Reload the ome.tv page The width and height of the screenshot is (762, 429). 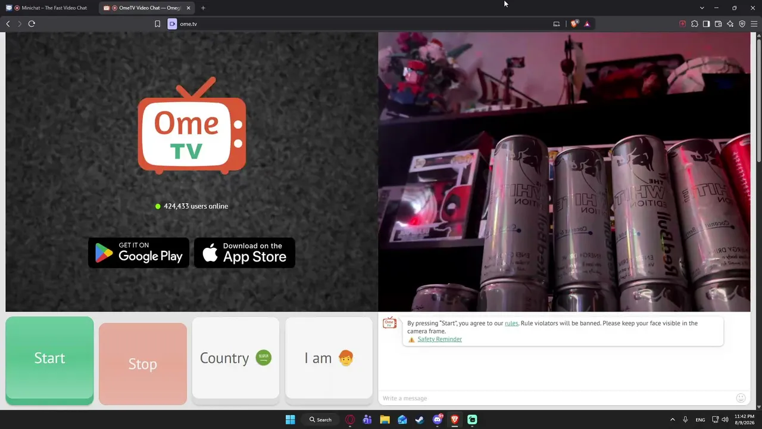click(32, 24)
